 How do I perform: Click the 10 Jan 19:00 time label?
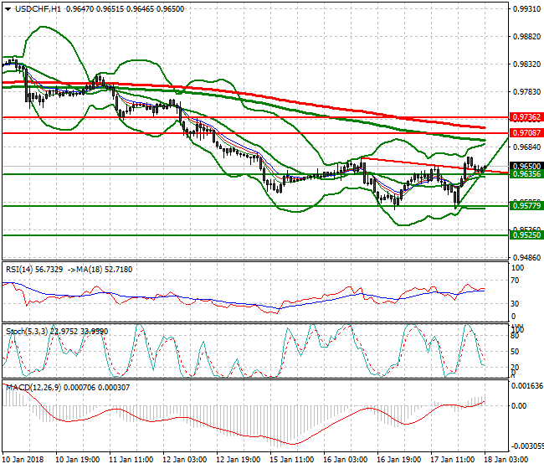tap(78, 460)
